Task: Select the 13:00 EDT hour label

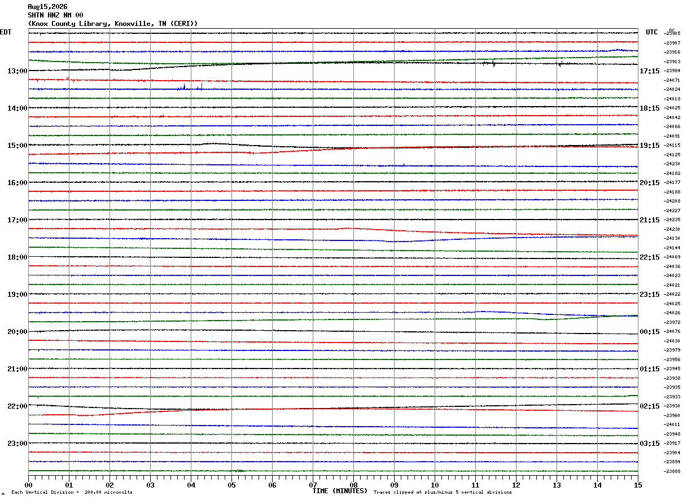Action: pyautogui.click(x=17, y=71)
